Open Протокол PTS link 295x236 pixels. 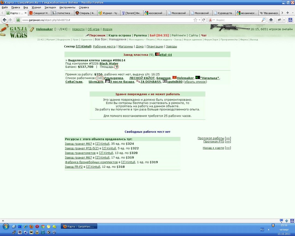pos(213,141)
